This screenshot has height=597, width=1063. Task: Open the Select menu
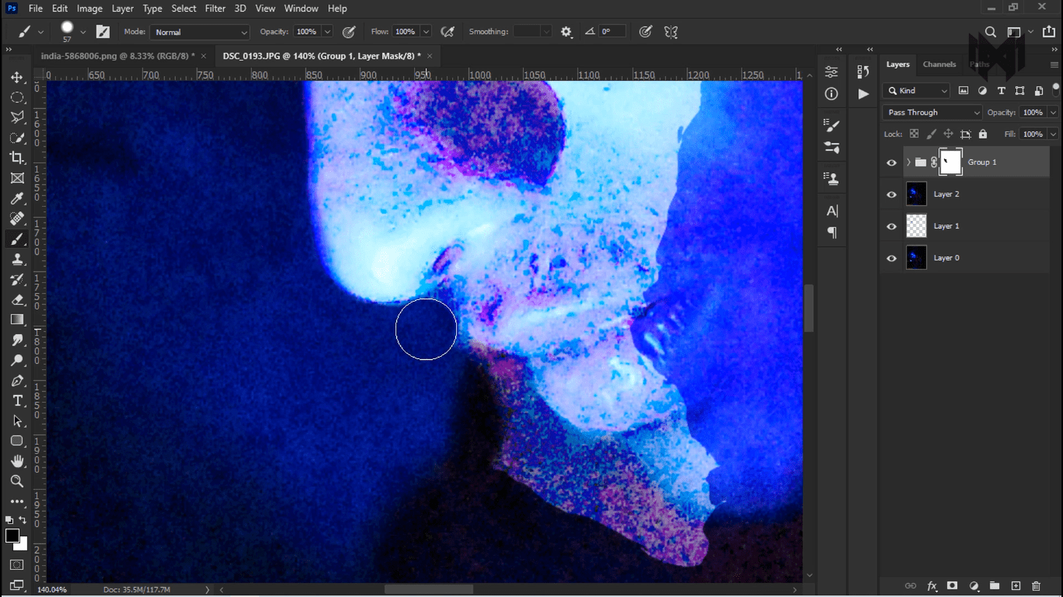pyautogui.click(x=184, y=9)
